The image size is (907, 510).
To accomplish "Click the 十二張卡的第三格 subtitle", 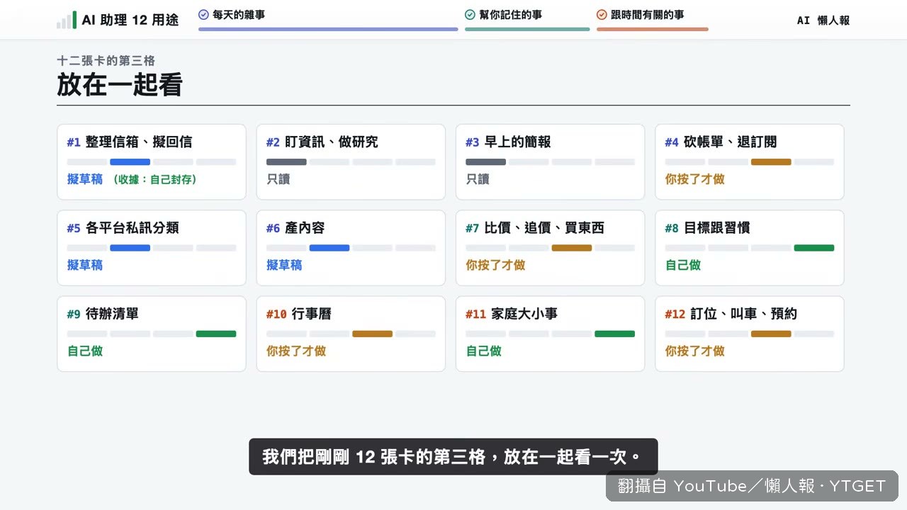I will point(106,61).
